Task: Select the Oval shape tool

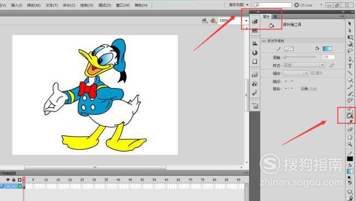Action: (350, 80)
